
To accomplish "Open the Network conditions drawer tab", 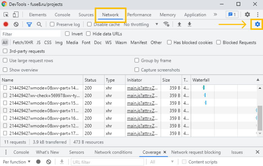I will [113, 152].
